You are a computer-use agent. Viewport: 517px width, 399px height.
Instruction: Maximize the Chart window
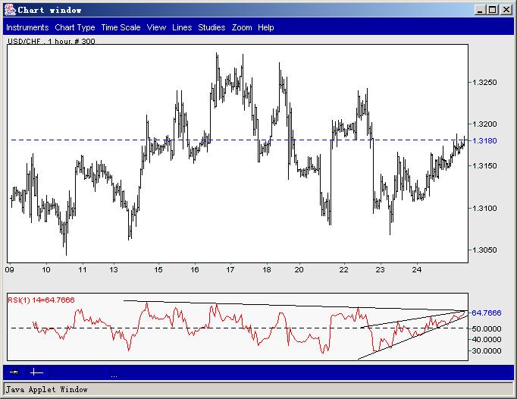click(493, 10)
